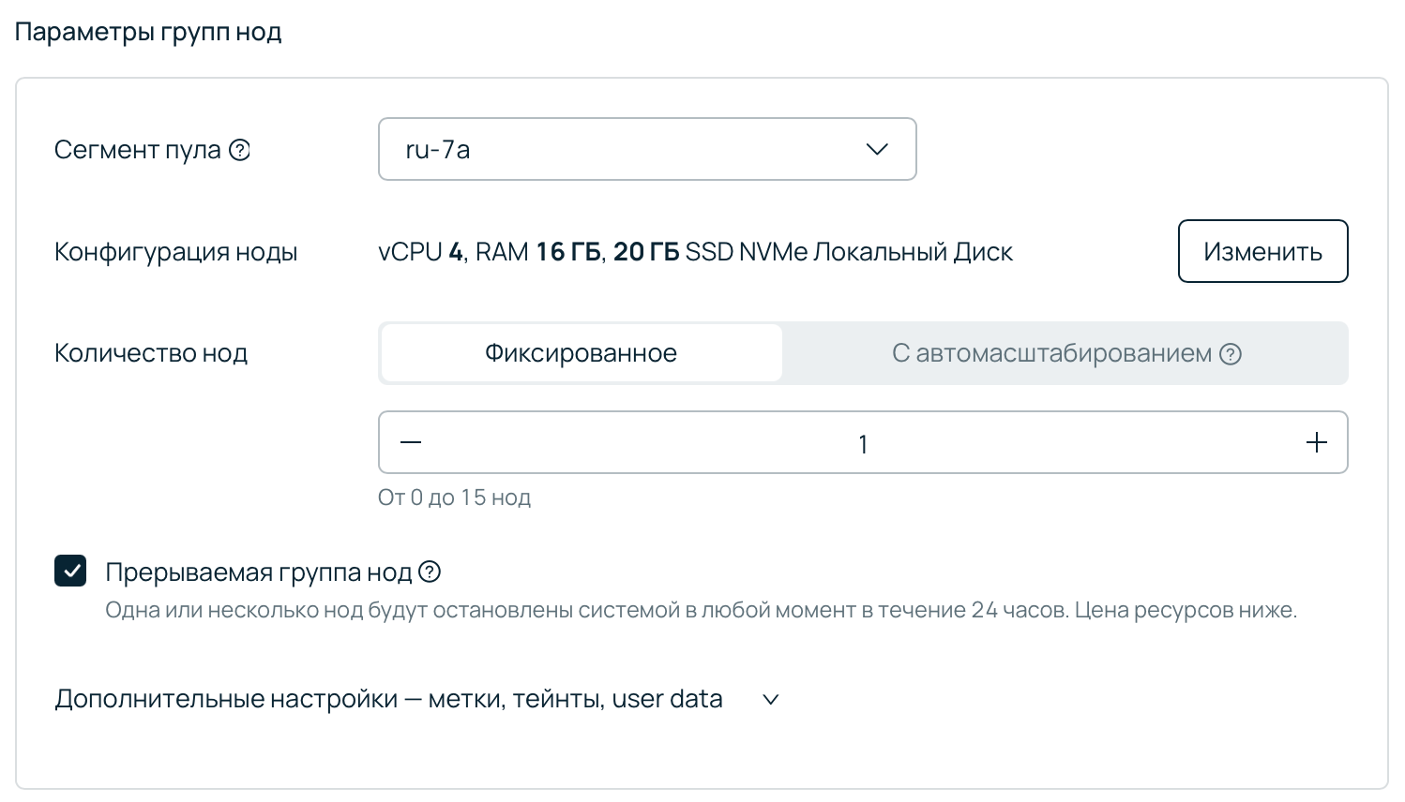Click the chevron inside the ru-7a selector
Viewport: 1405px width, 802px height.
pyautogui.click(x=876, y=149)
